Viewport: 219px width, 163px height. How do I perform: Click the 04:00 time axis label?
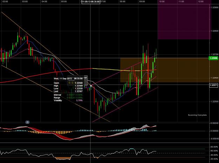click(45, 1)
